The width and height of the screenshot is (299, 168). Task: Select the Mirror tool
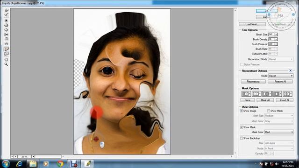(x=6, y=39)
